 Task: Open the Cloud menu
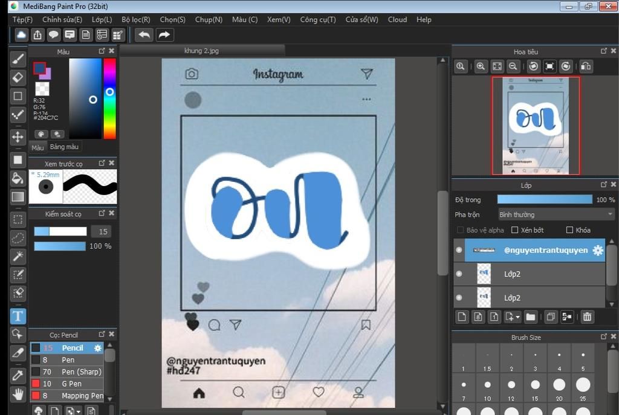pyautogui.click(x=397, y=19)
